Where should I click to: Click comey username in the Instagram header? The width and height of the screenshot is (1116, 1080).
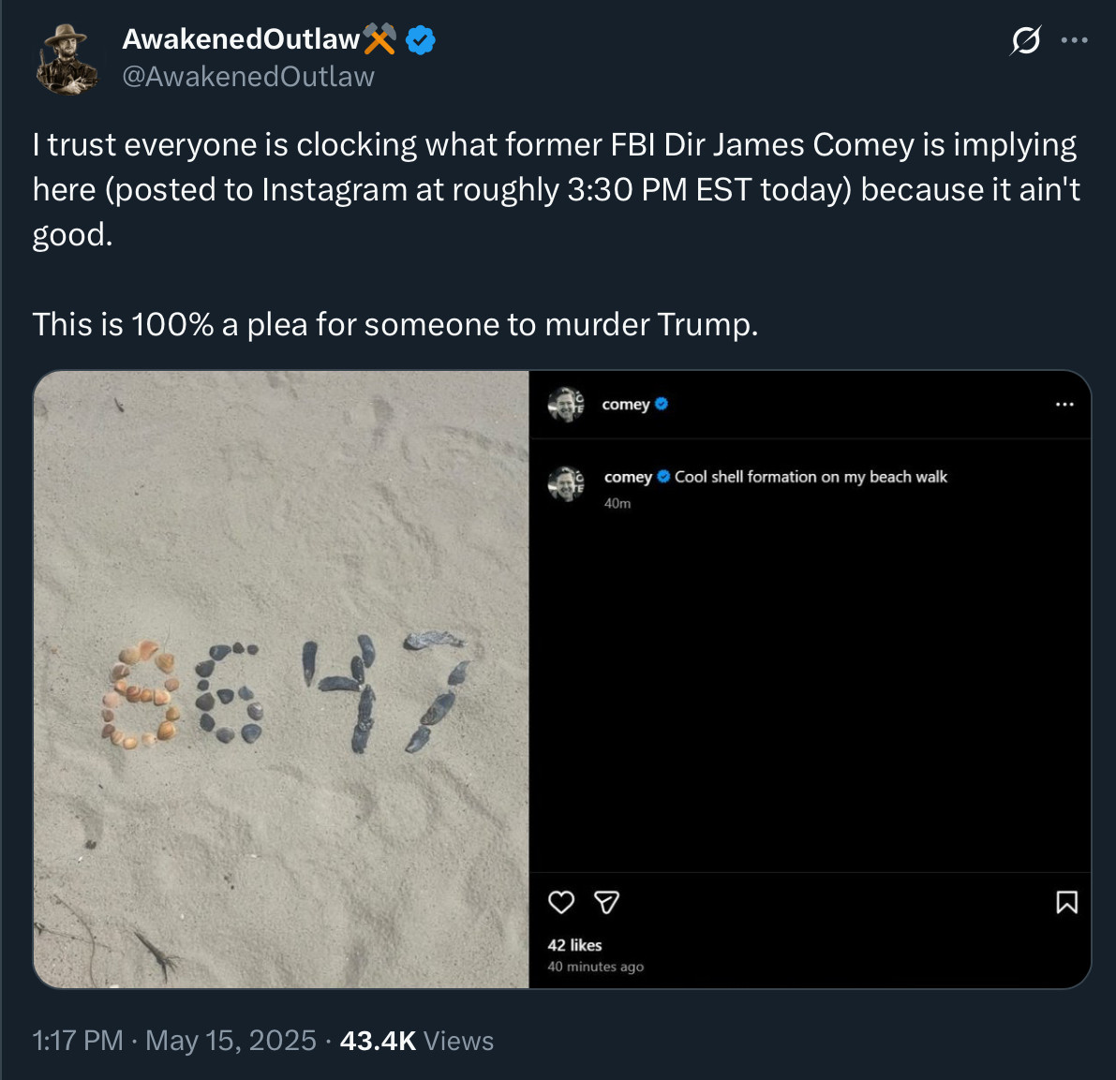(x=625, y=405)
